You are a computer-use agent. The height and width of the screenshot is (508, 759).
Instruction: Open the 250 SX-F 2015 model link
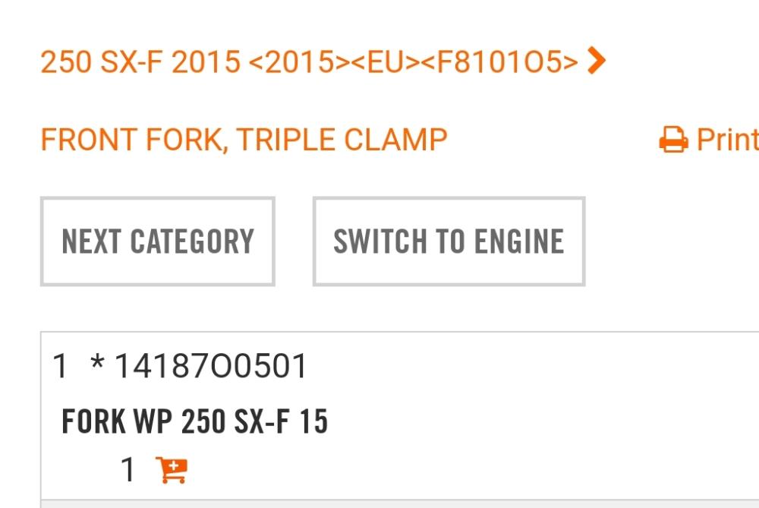(140, 62)
